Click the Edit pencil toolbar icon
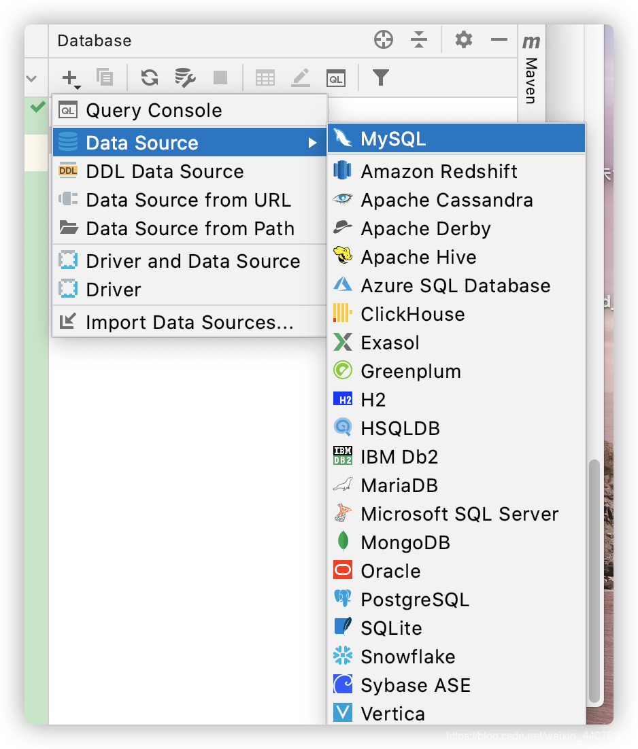The width and height of the screenshot is (638, 749). click(301, 77)
